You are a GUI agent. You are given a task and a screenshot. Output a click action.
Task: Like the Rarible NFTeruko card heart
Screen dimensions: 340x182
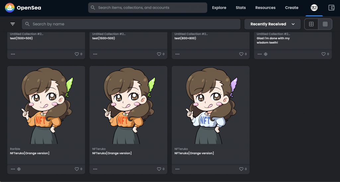pos(77,169)
